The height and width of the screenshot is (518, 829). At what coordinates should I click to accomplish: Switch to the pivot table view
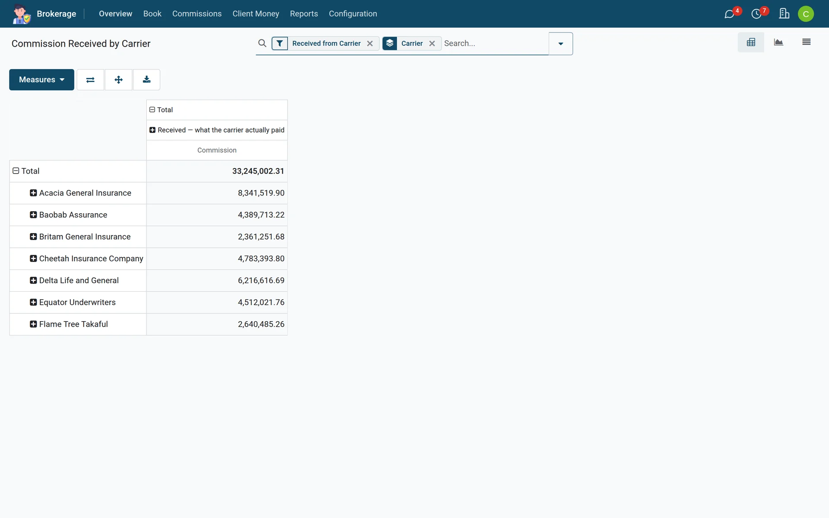click(x=751, y=42)
